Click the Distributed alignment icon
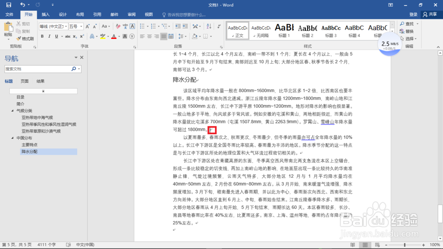 [x=171, y=36]
